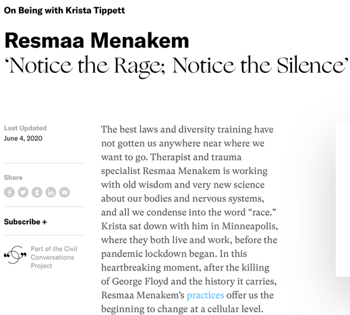Click the Resmaa Menakem headline

point(96,40)
